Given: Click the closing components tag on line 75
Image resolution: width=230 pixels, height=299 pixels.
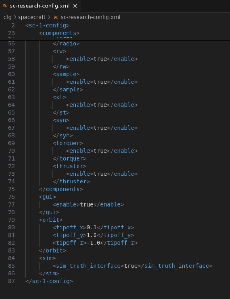Looking at the screenshot, I should click(x=61, y=189).
